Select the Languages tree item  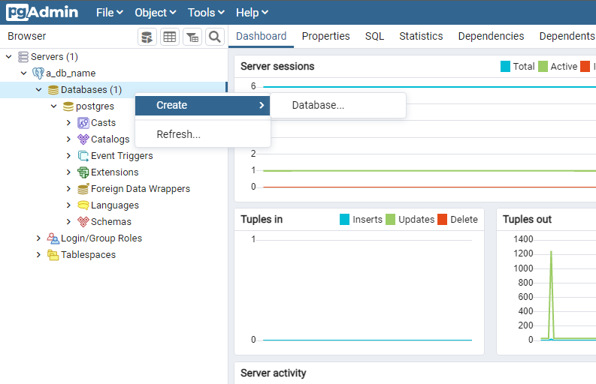tap(114, 205)
